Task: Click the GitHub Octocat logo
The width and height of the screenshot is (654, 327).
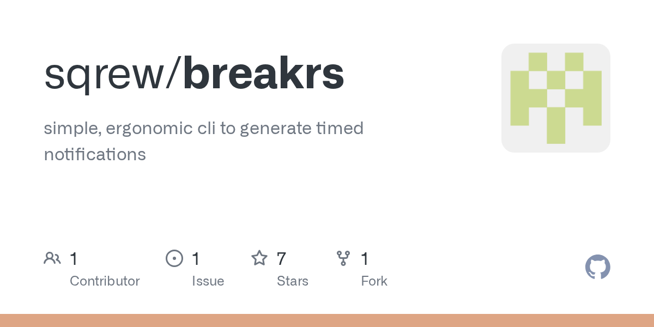Action: coord(597,267)
